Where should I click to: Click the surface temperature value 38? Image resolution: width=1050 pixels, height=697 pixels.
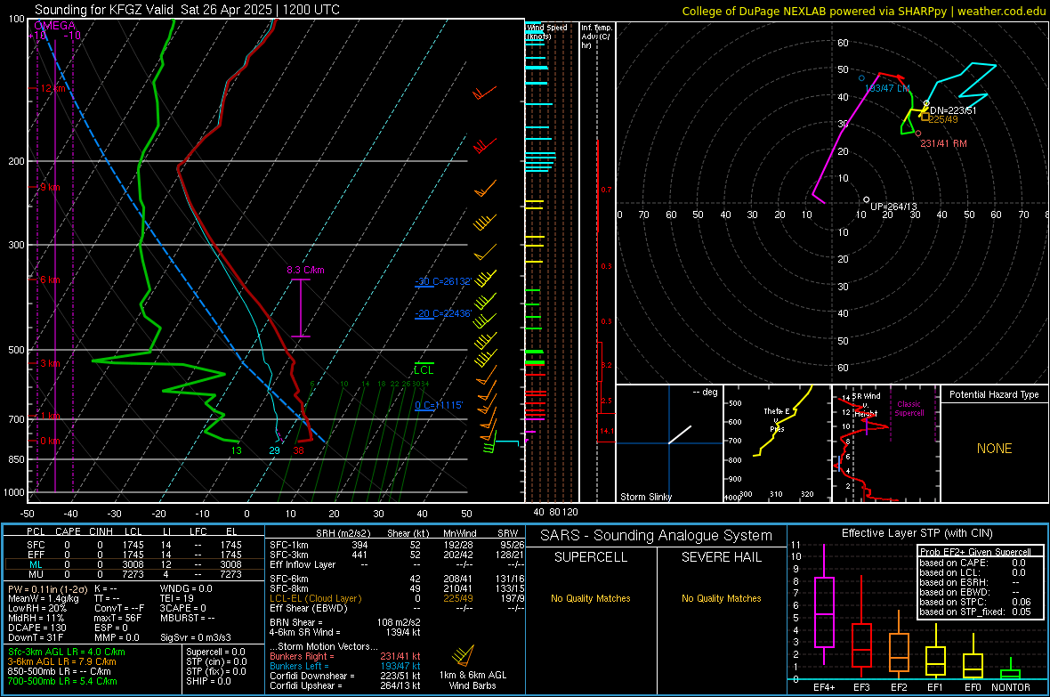tap(299, 450)
